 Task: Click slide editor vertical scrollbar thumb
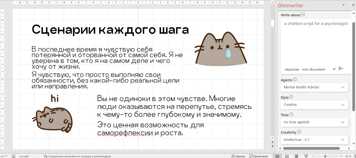click(273, 23)
